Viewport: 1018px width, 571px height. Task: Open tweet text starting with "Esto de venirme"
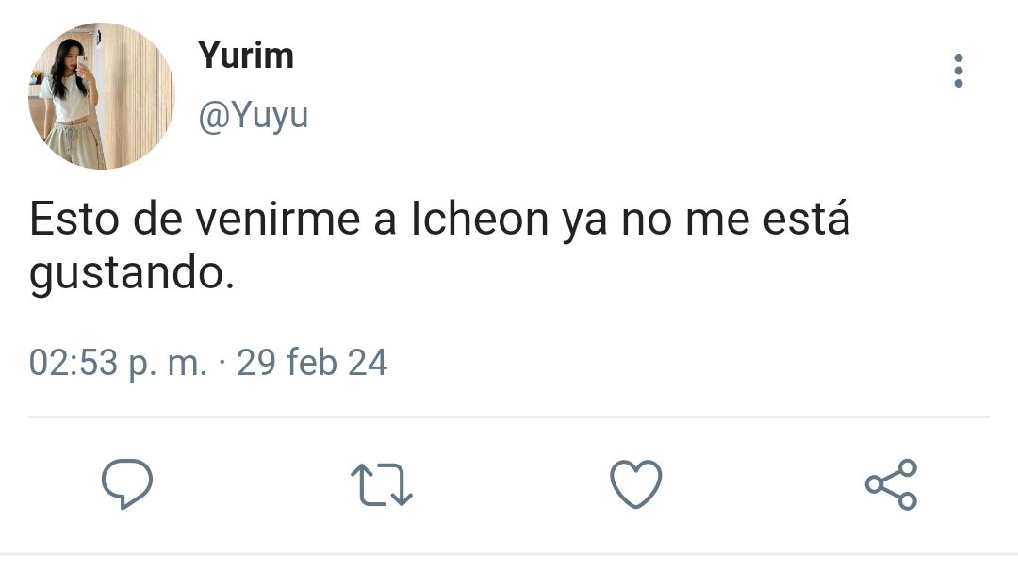point(439,246)
